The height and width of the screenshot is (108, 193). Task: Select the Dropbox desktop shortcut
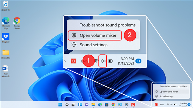6,38
